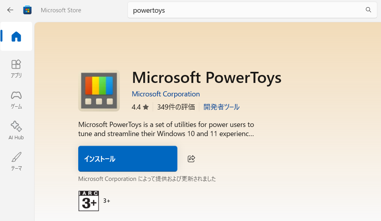This screenshot has width=381, height=221.
Task: Open the 開発者ツール category link
Action: 221,107
